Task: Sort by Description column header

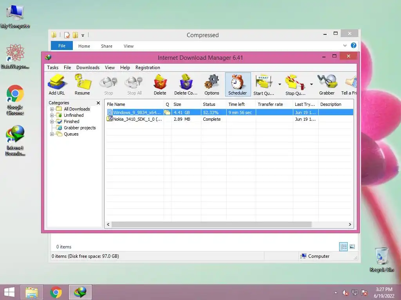Action: point(336,104)
